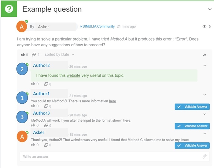
Task: Validate Author3's answer
Action: point(192,126)
